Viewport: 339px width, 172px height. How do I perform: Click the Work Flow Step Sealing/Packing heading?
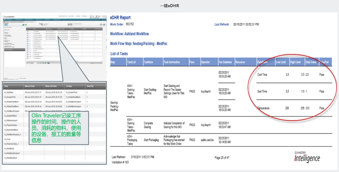tap(139, 44)
